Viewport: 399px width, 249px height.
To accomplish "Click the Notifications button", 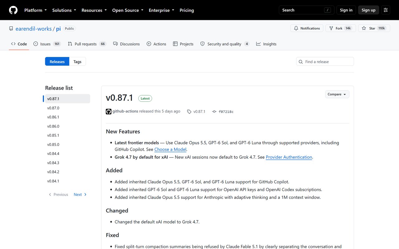I will click(x=307, y=28).
